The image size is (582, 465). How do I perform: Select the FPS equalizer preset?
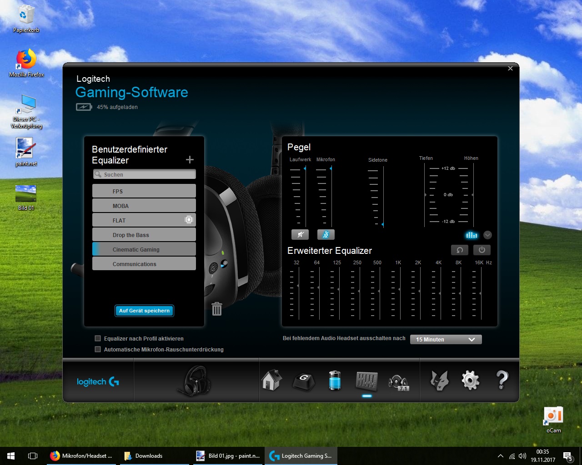144,191
